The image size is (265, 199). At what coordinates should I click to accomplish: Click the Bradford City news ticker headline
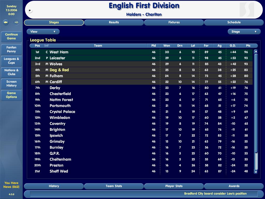point(215,194)
